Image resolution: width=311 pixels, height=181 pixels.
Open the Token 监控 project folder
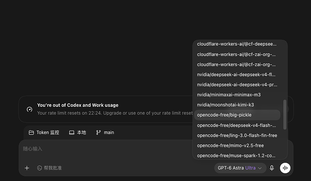44,132
